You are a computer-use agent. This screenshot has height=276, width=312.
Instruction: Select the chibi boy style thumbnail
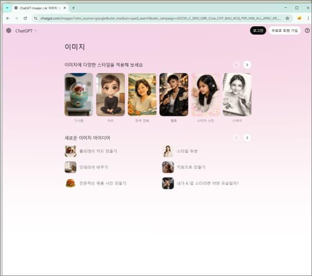click(110, 94)
